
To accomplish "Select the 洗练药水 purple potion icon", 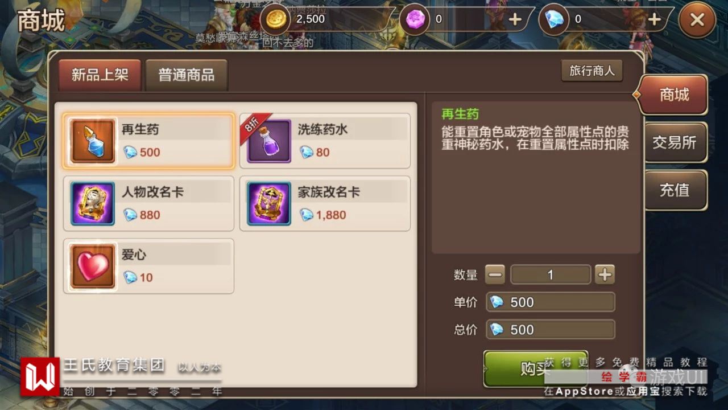I will click(269, 141).
